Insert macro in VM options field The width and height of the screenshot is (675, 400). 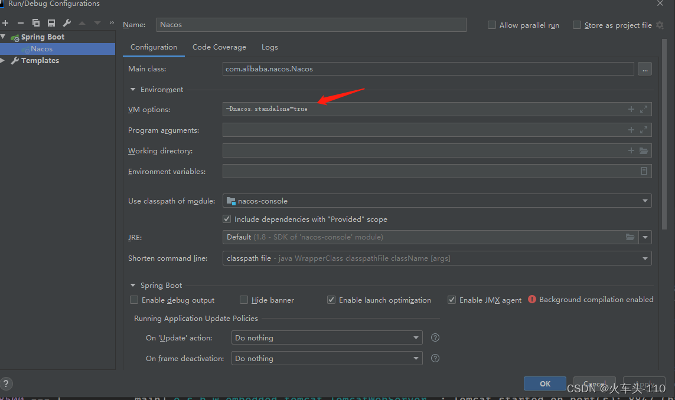click(x=631, y=109)
